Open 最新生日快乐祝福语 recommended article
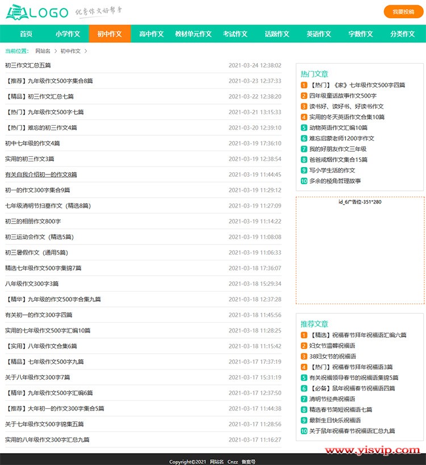The width and height of the screenshot is (426, 465). pyautogui.click(x=335, y=420)
